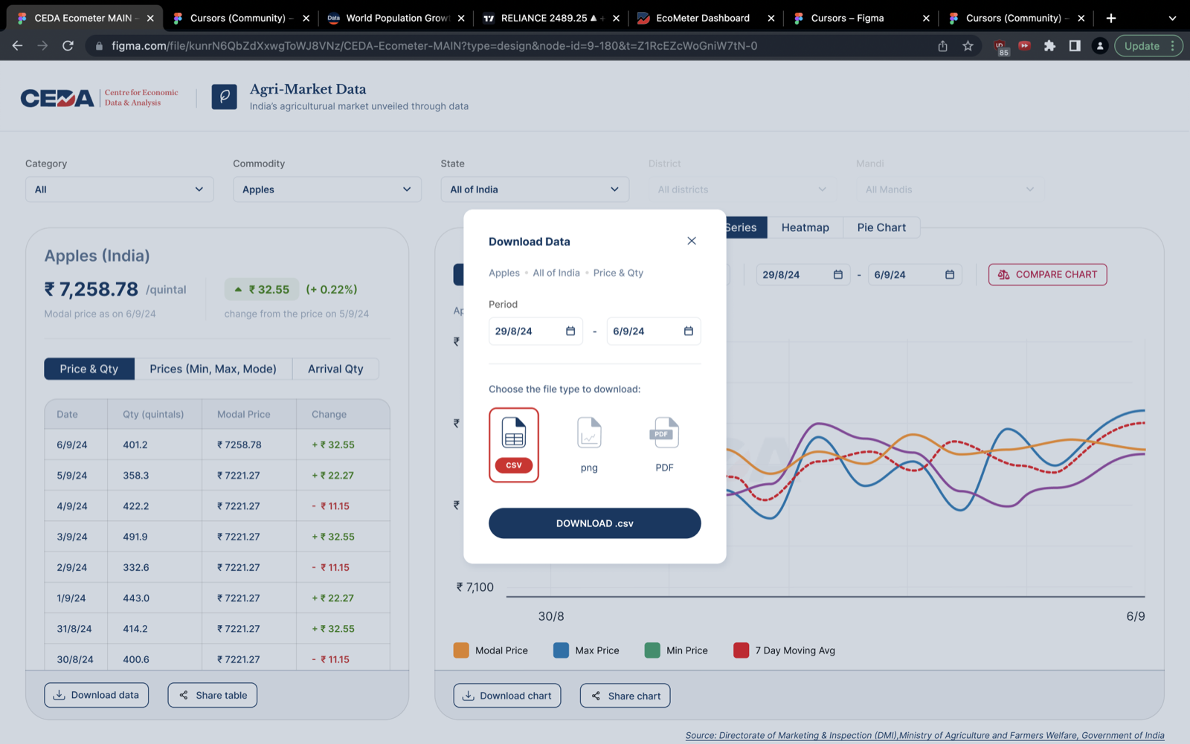Screen dimensions: 1190x744
Task: Click the 6/9/24 table row date
Action: click(x=72, y=444)
